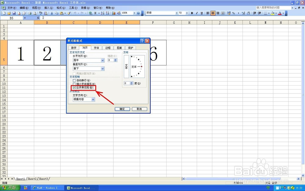Click the Italic I icon

[197, 13]
